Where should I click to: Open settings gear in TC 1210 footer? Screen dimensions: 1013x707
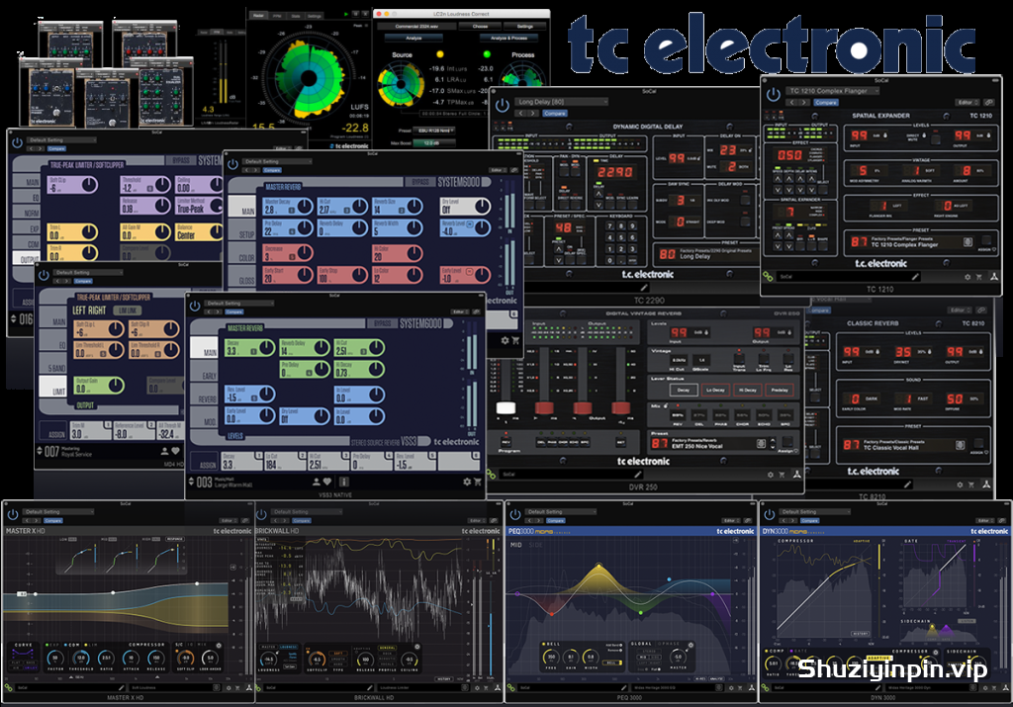tap(967, 277)
